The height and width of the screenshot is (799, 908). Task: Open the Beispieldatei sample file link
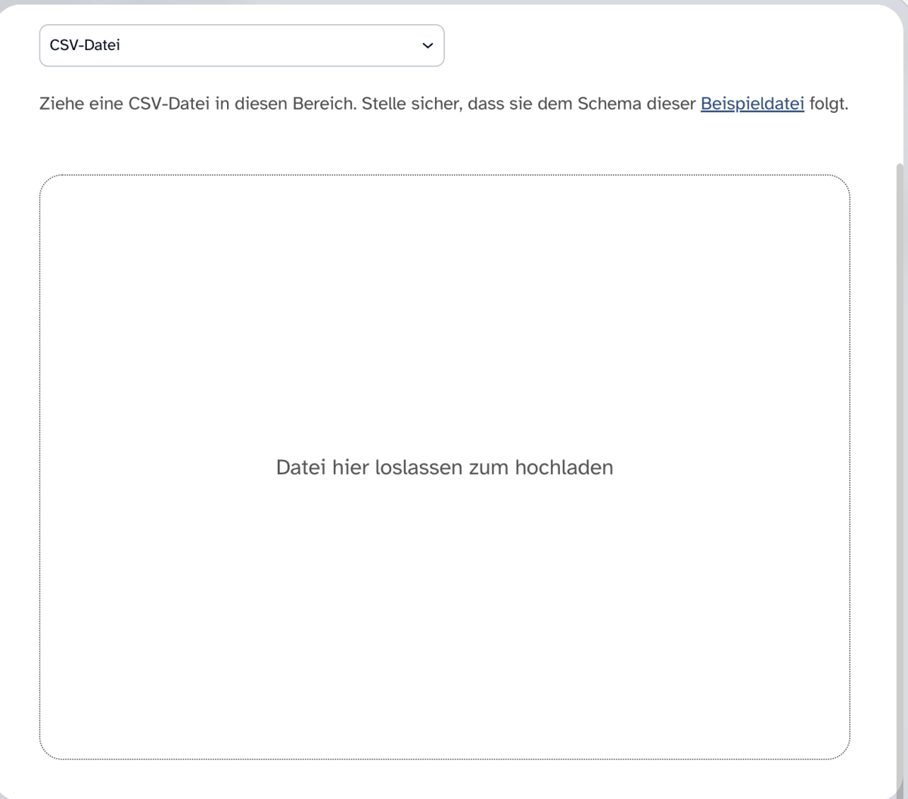752,104
